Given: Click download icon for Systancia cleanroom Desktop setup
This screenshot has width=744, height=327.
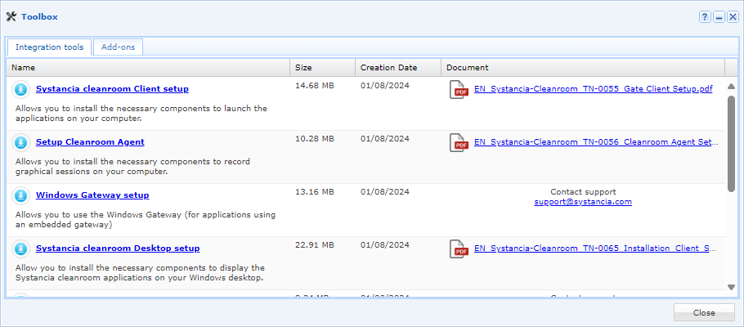Looking at the screenshot, I should [21, 249].
